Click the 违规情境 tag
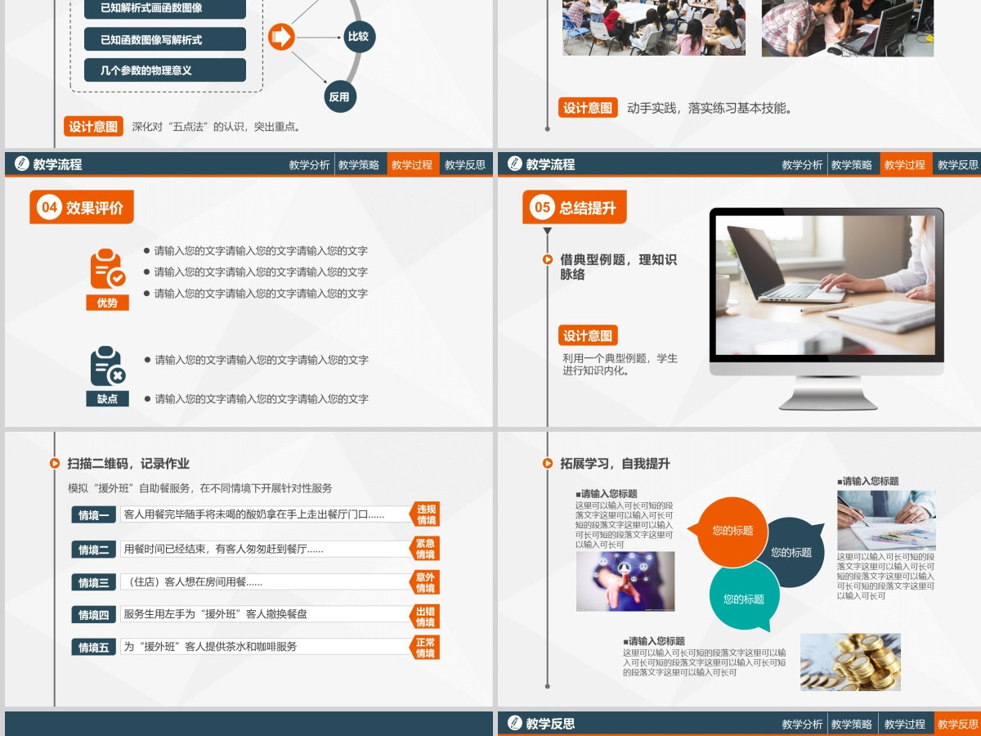 [425, 514]
